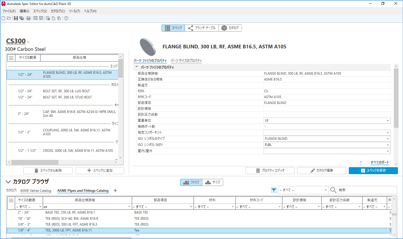Open the 編集(I) menu

[24, 11]
